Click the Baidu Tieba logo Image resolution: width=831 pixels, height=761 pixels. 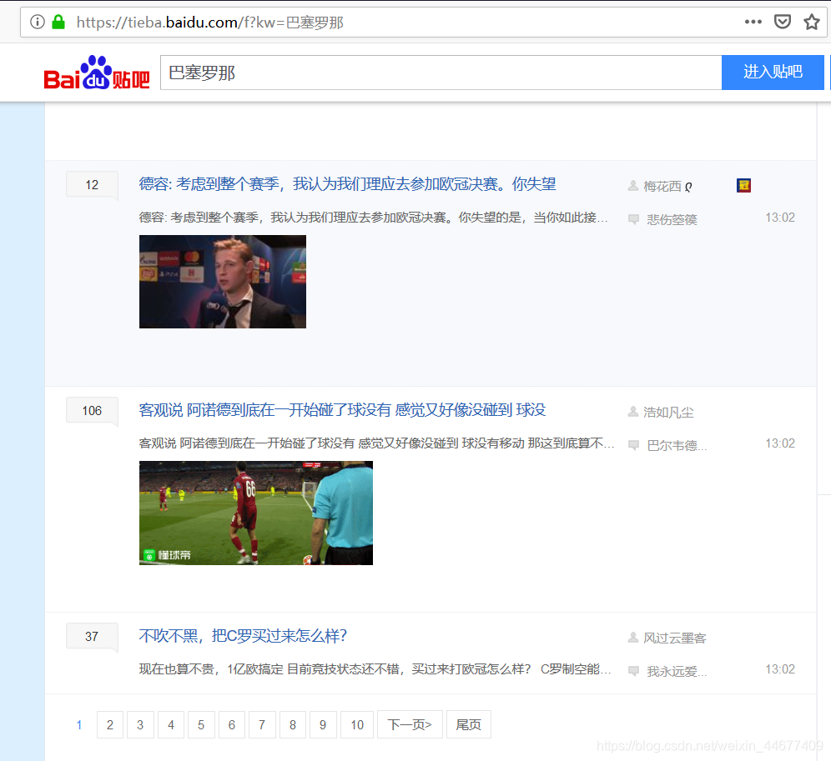point(97,73)
